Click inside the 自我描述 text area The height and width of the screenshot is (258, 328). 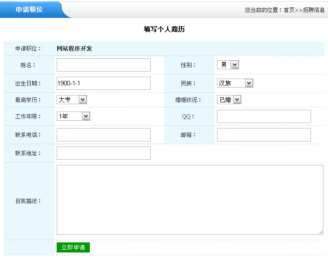coord(189,200)
